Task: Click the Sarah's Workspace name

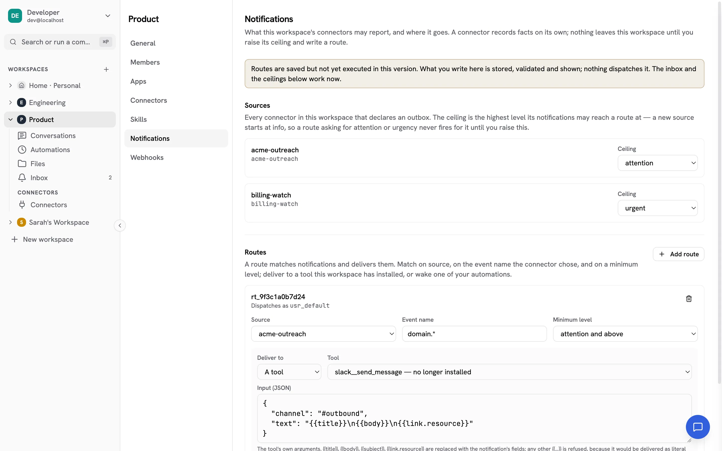Action: [x=59, y=222]
